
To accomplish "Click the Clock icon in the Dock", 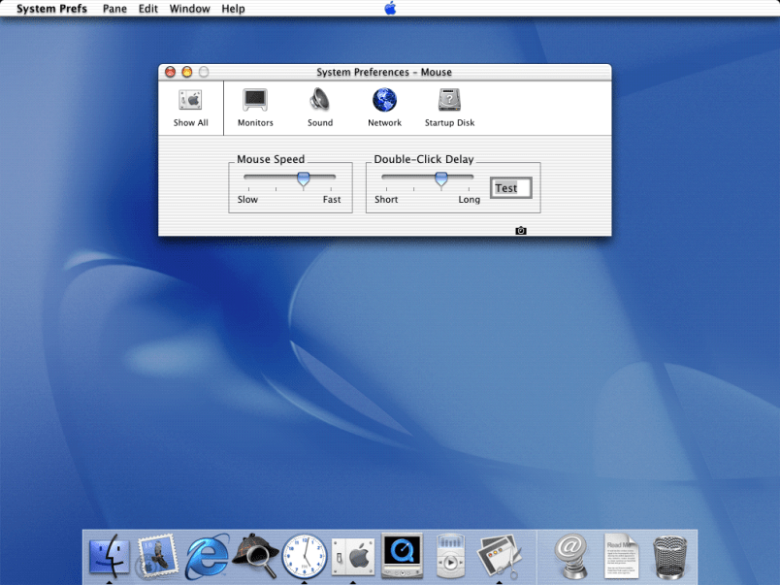I will (x=304, y=556).
